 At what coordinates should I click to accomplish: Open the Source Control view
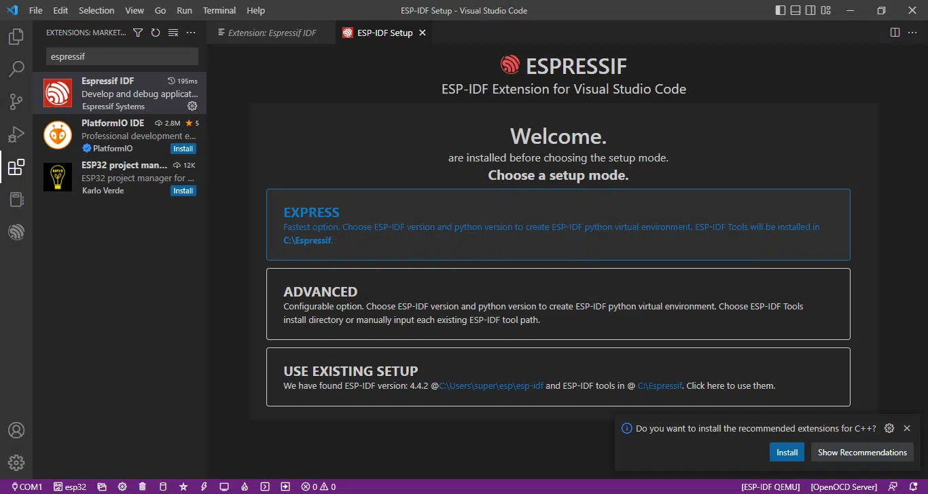16,102
